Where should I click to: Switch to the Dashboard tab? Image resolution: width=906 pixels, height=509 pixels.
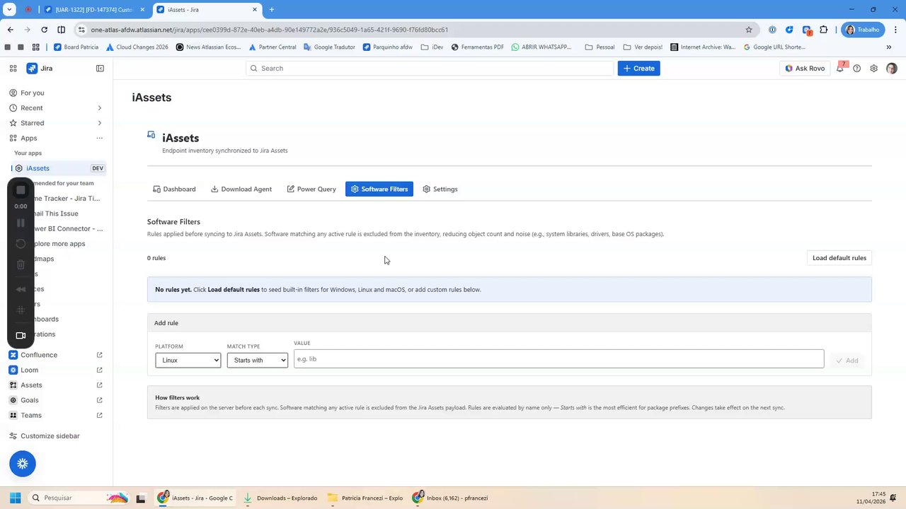(x=174, y=189)
